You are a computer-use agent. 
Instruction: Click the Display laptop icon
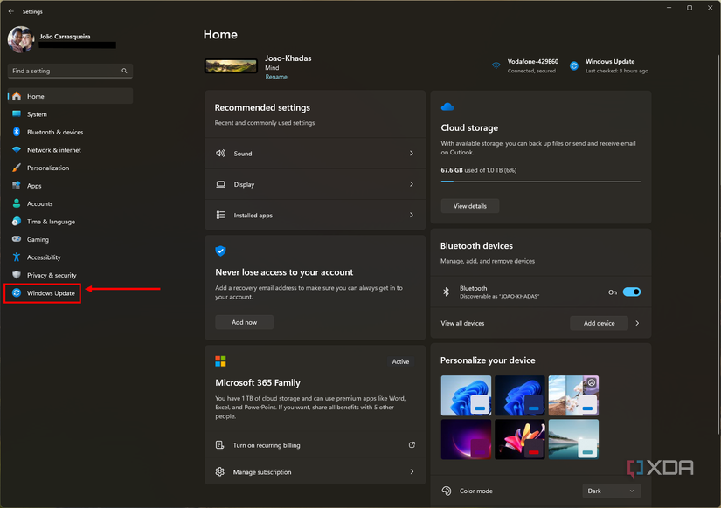221,184
